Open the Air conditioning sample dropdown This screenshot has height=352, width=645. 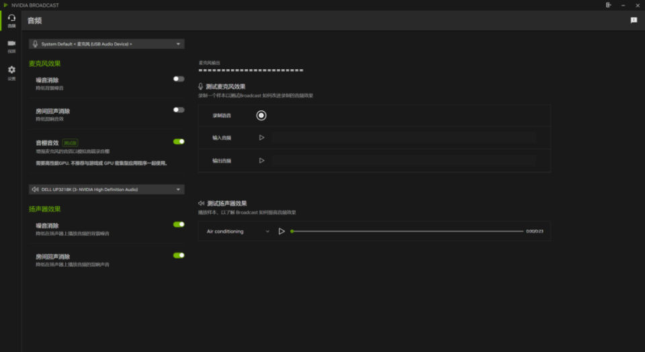click(x=238, y=232)
